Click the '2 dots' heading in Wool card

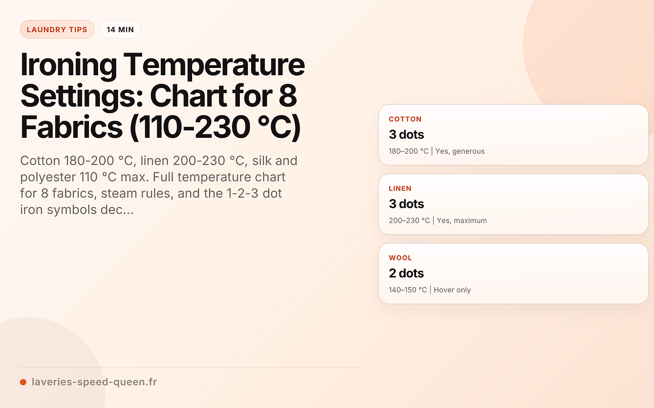406,273
